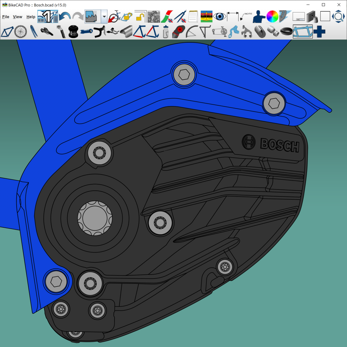Add a NOTE annotation arrow
This screenshot has width=347, height=347.
[246, 17]
